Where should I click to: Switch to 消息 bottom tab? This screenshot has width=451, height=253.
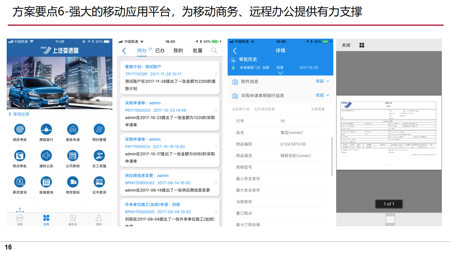point(20,220)
